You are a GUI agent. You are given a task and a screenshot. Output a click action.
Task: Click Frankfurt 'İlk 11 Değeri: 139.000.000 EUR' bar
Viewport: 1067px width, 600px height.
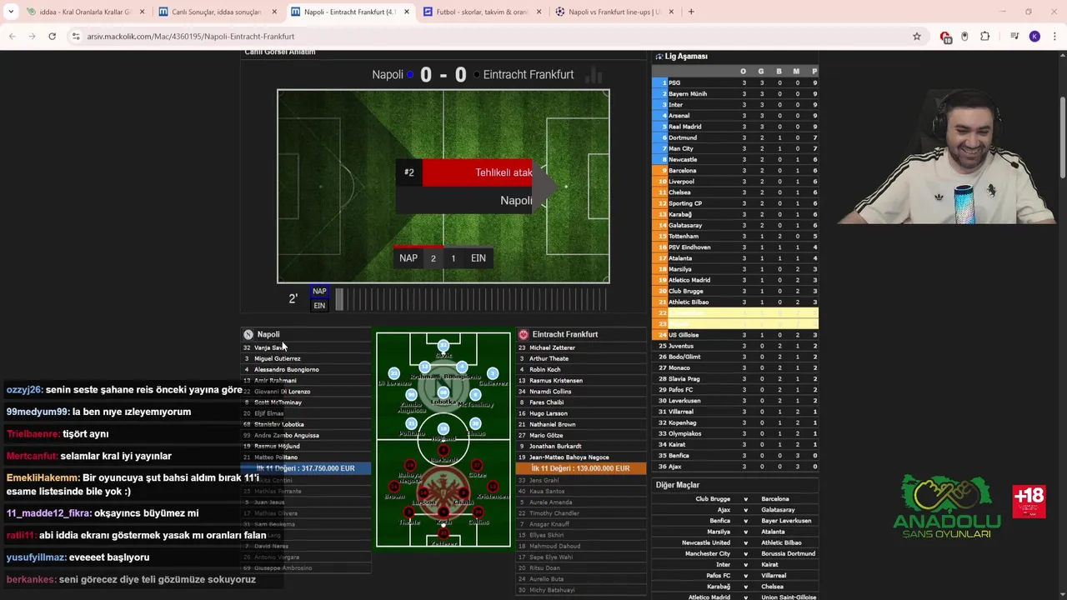pos(580,468)
